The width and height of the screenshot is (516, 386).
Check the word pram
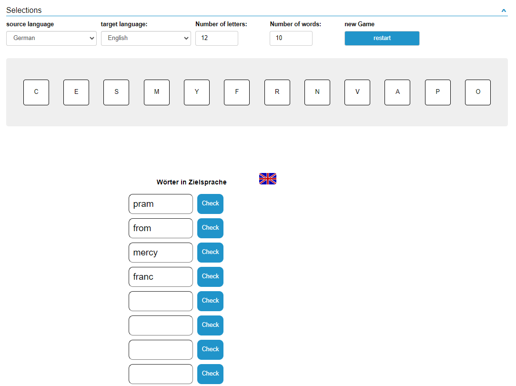pyautogui.click(x=210, y=203)
